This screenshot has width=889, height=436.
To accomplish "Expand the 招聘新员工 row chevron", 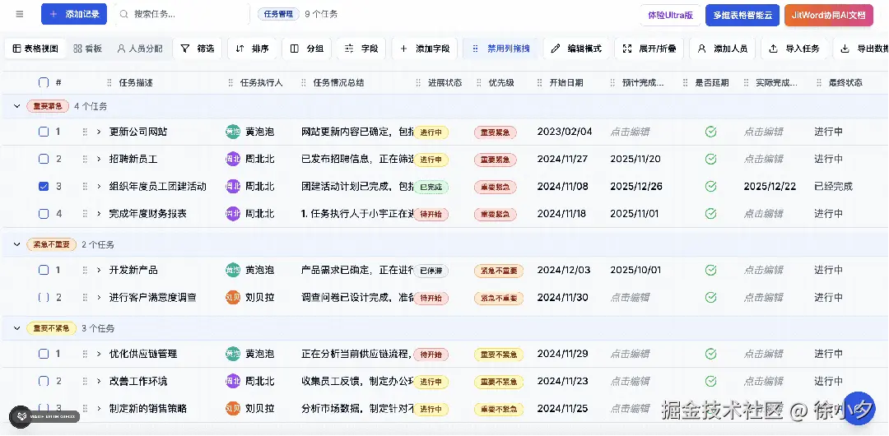I will (x=99, y=159).
